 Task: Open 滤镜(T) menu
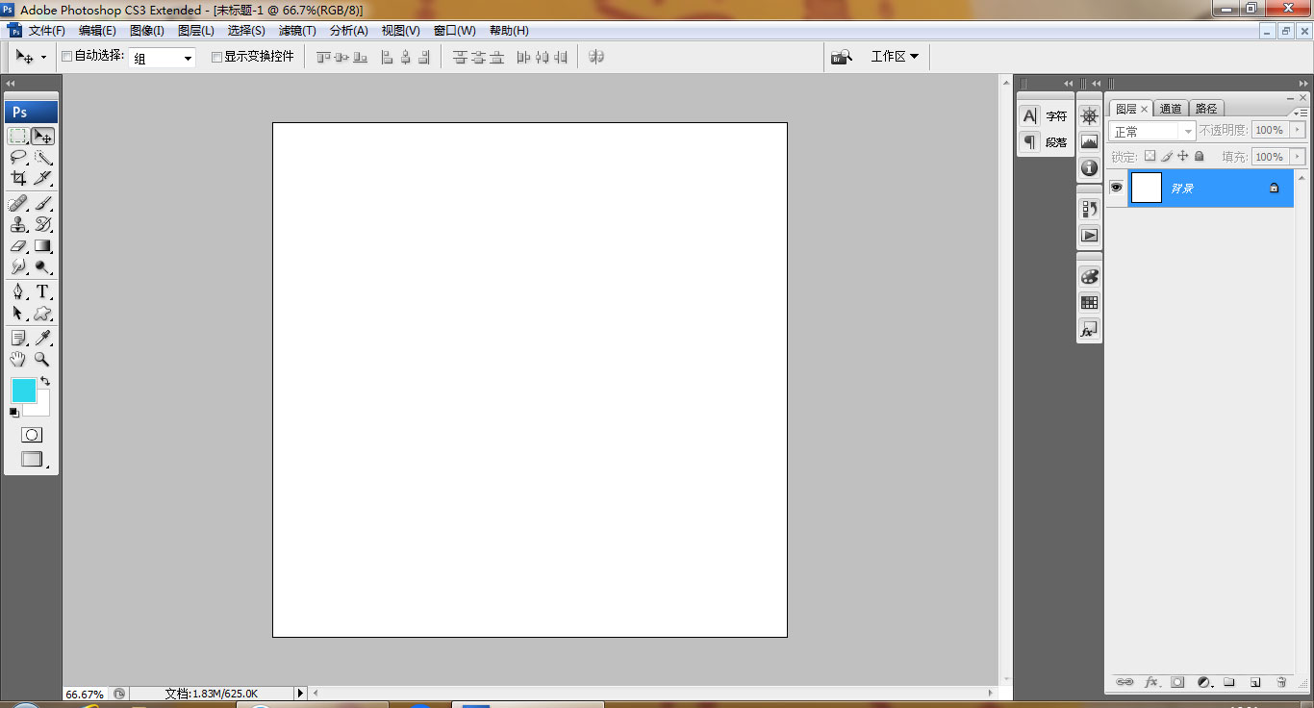[x=297, y=31]
